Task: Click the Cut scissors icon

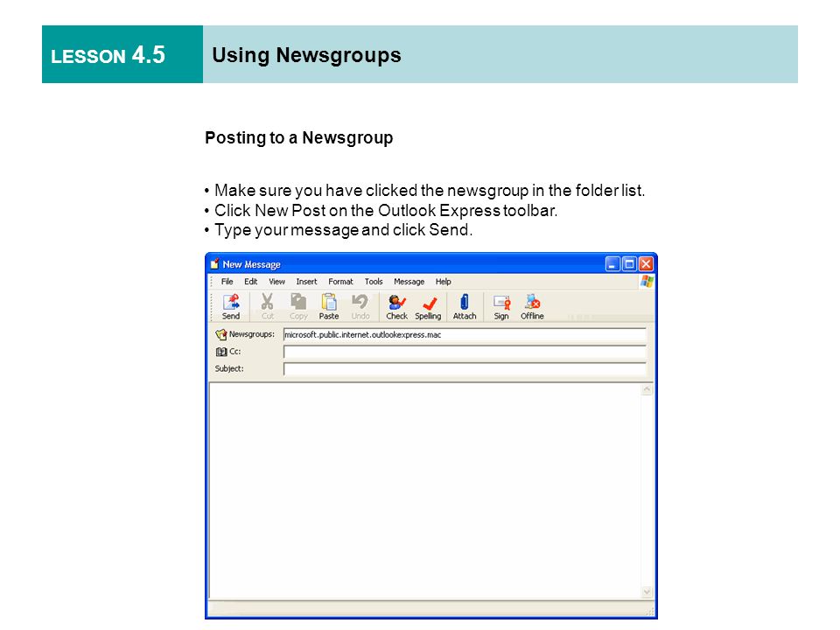Action: (x=268, y=306)
